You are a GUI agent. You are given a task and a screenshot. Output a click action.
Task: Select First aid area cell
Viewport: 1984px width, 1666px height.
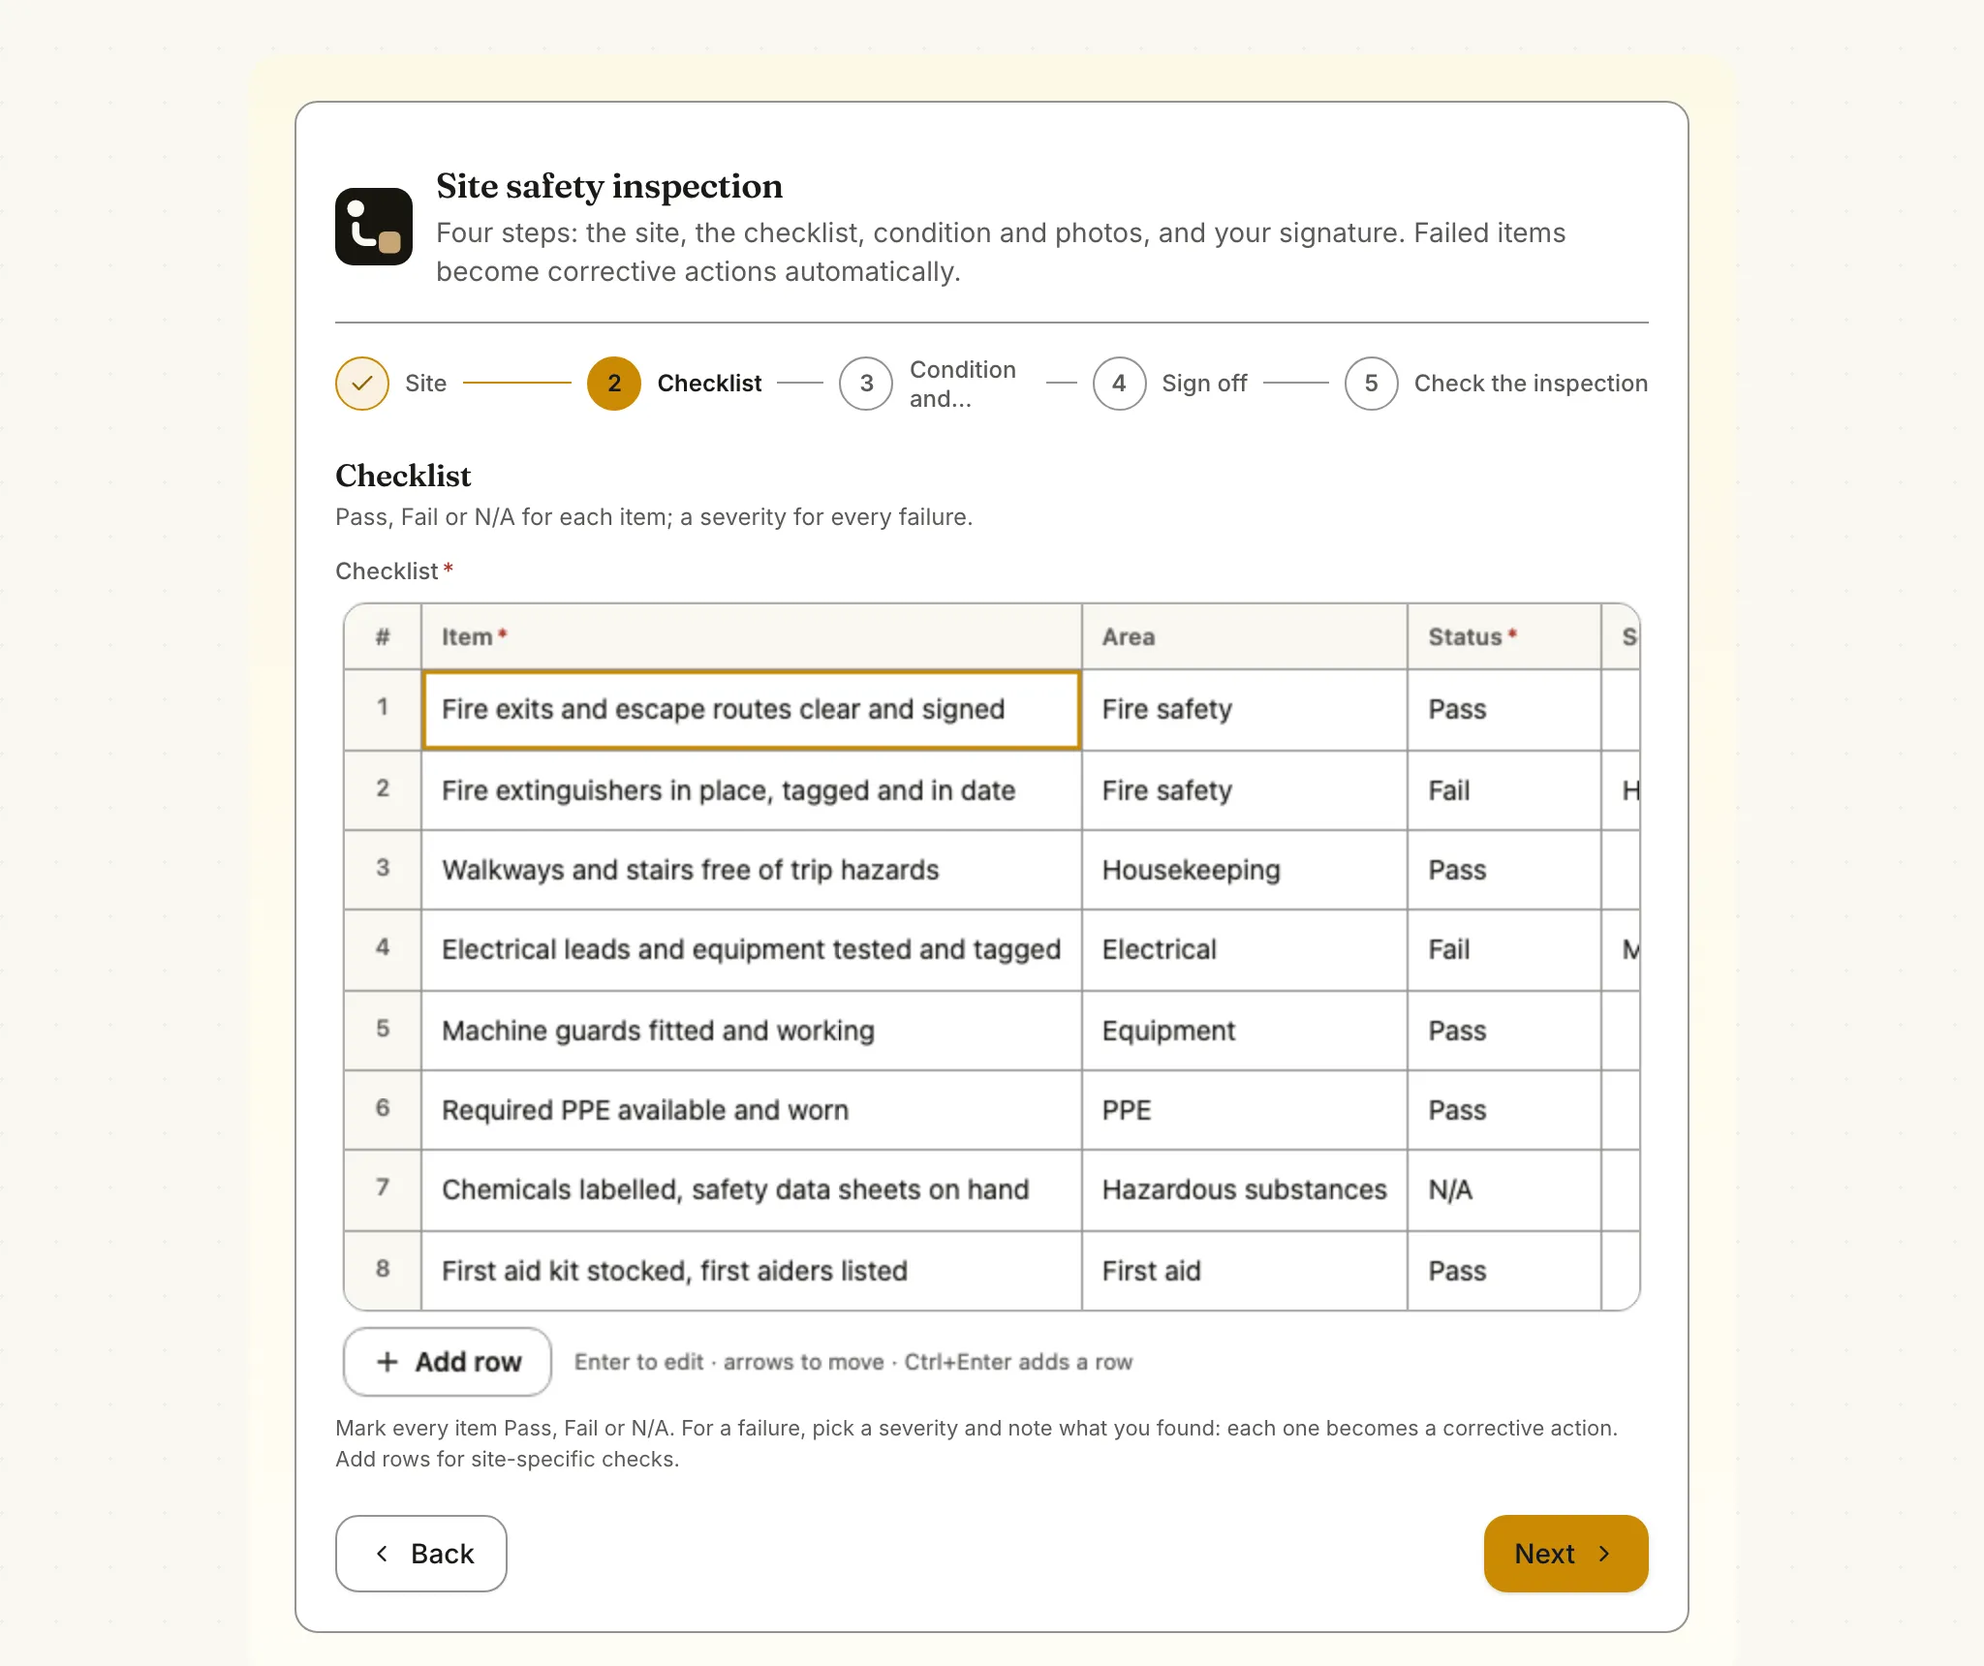click(x=1245, y=1271)
